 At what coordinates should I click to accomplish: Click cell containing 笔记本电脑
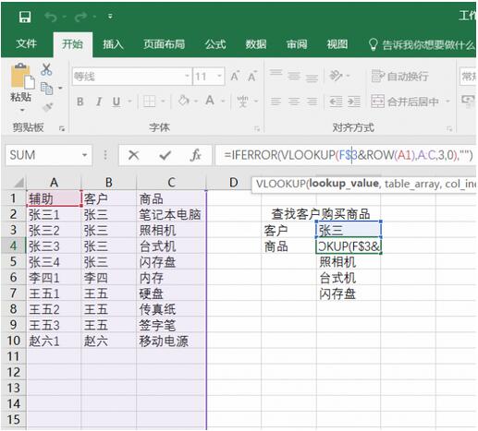tap(171, 214)
